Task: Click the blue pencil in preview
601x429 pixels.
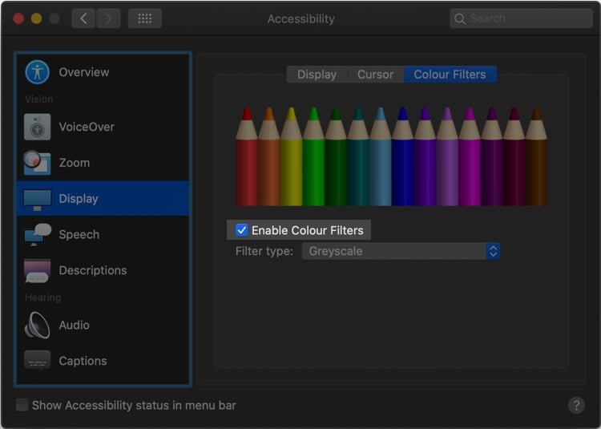Action: (x=402, y=156)
